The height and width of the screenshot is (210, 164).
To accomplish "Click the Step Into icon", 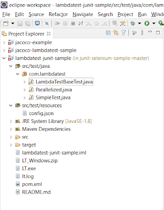I will coord(89,23).
